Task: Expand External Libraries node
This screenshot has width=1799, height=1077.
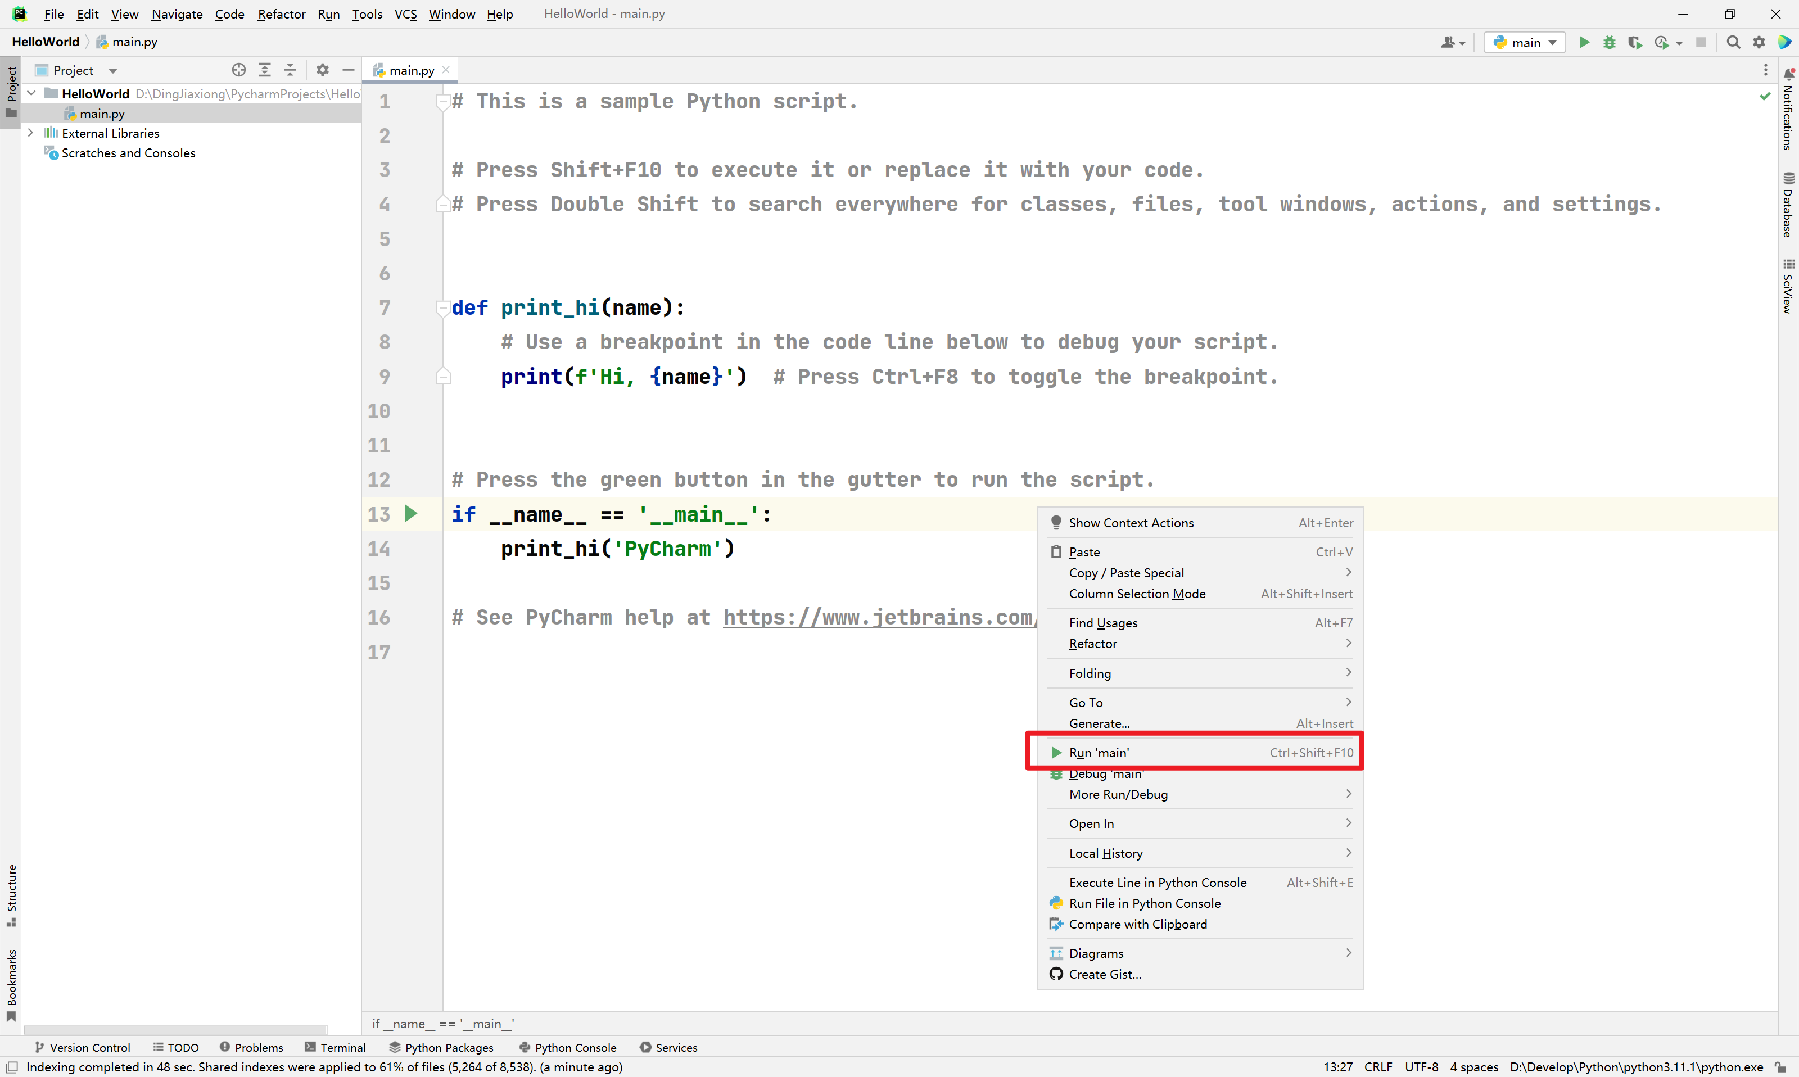Action: pos(30,133)
